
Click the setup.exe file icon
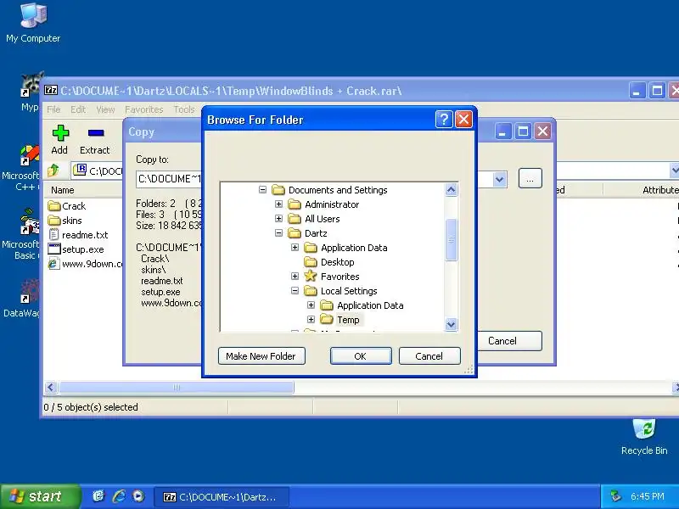coord(54,249)
